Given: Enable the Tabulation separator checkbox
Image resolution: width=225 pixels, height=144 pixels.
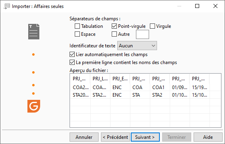Looking at the screenshot, I should (x=77, y=26).
